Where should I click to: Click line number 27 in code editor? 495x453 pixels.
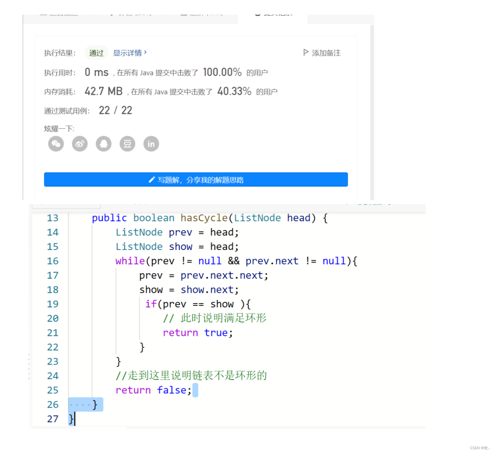[53, 419]
